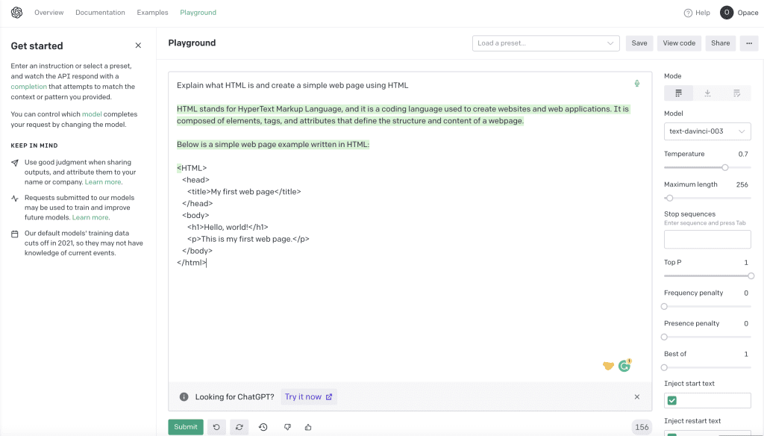Screen dimensions: 764x436
Task: Click the thumbs down feedback icon
Action: click(x=287, y=427)
